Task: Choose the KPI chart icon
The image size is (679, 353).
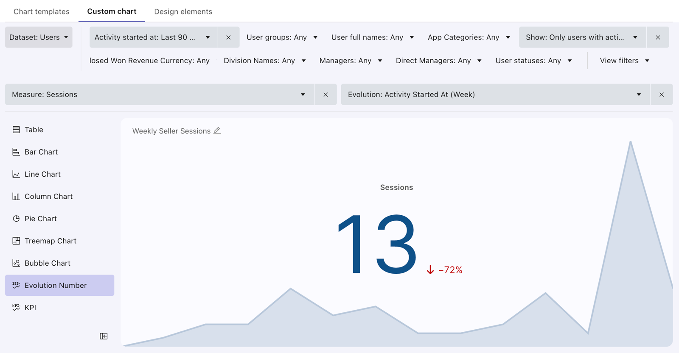Action: [16, 308]
